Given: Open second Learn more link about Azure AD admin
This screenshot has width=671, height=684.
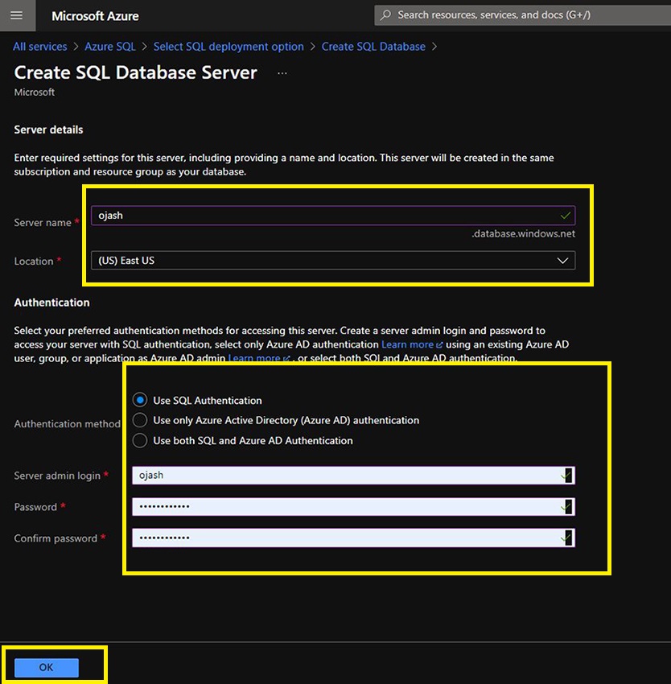Looking at the screenshot, I should [x=254, y=358].
